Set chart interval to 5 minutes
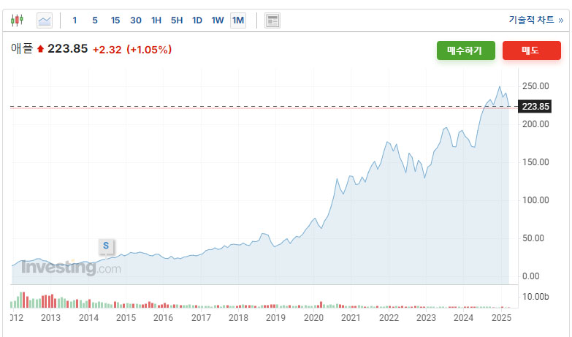The height and width of the screenshot is (337, 572). pos(95,20)
